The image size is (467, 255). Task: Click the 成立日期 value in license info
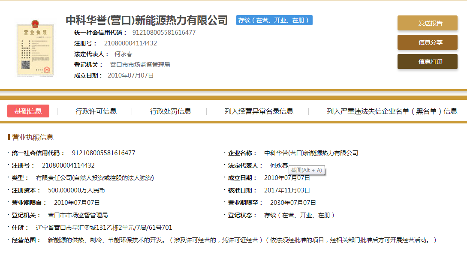(x=287, y=178)
